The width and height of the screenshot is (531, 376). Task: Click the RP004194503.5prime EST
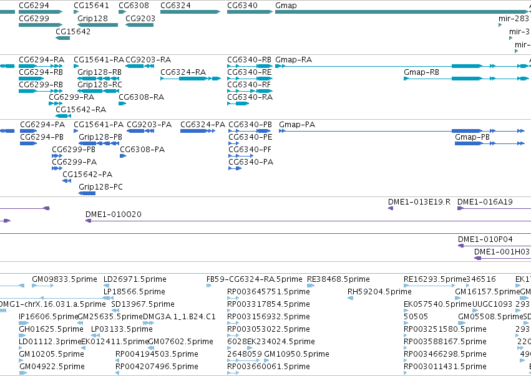tap(117, 360)
